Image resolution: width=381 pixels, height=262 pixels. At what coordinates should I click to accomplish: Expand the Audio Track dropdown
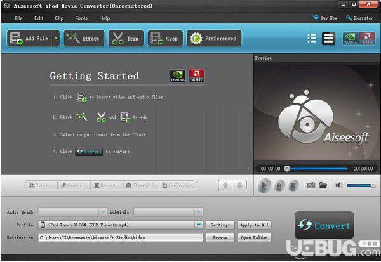(103, 212)
